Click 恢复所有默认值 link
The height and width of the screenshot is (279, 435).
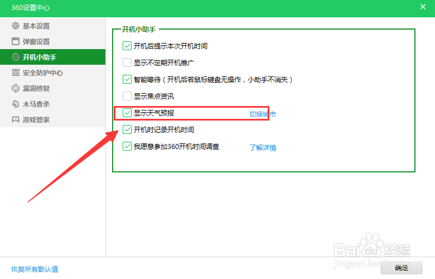coord(35,269)
